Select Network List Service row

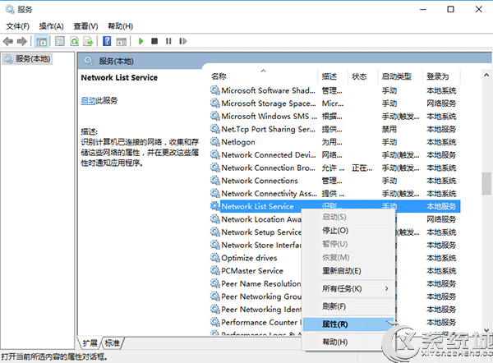334,206
